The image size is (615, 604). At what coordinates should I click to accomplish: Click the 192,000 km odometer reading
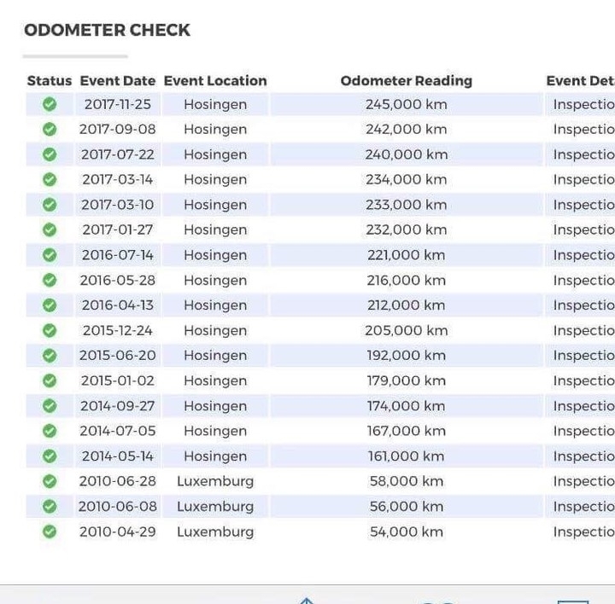[407, 355]
